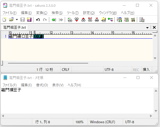Image resolution: width=160 pixels, height=127 pixels.
Task: Toggle the REC macro indicator in status bar
Action: [136, 70]
